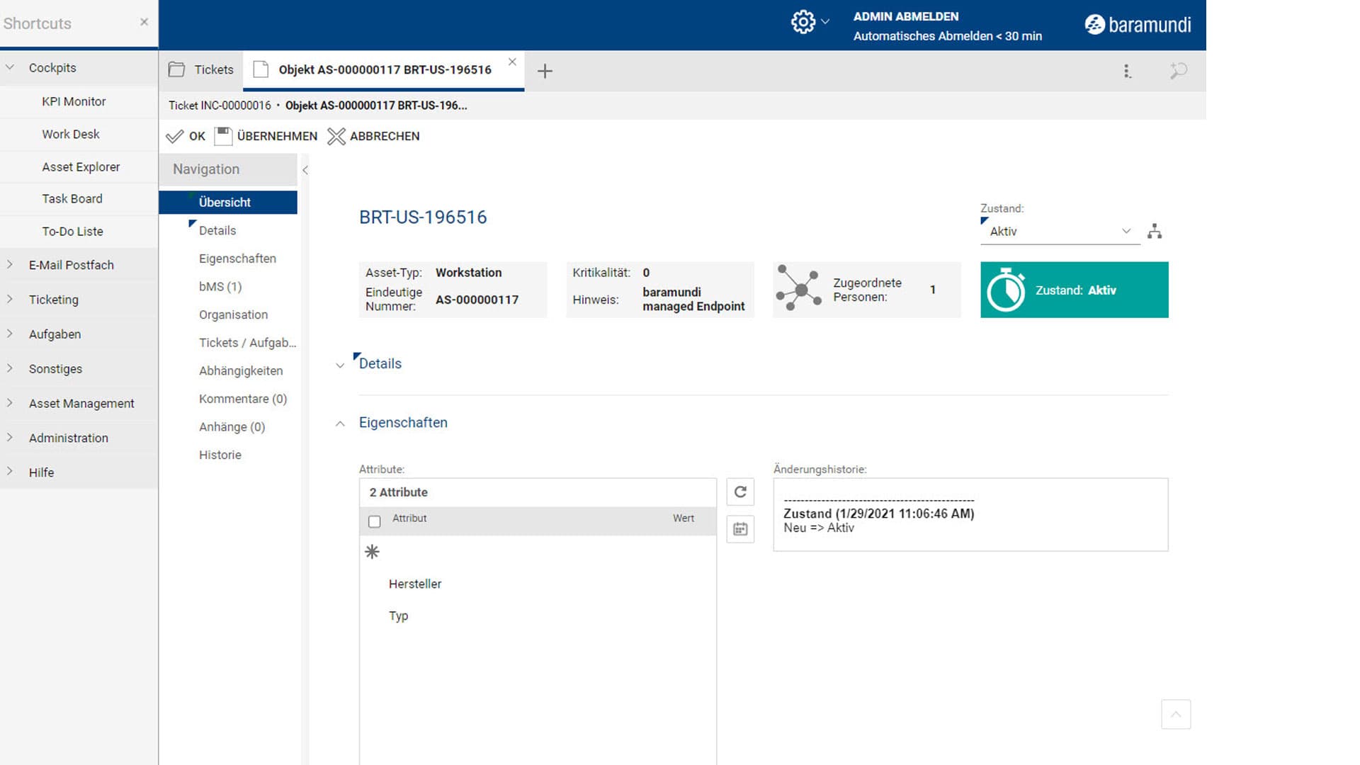
Task: Click the asterisk new-row icon
Action: [372, 552]
